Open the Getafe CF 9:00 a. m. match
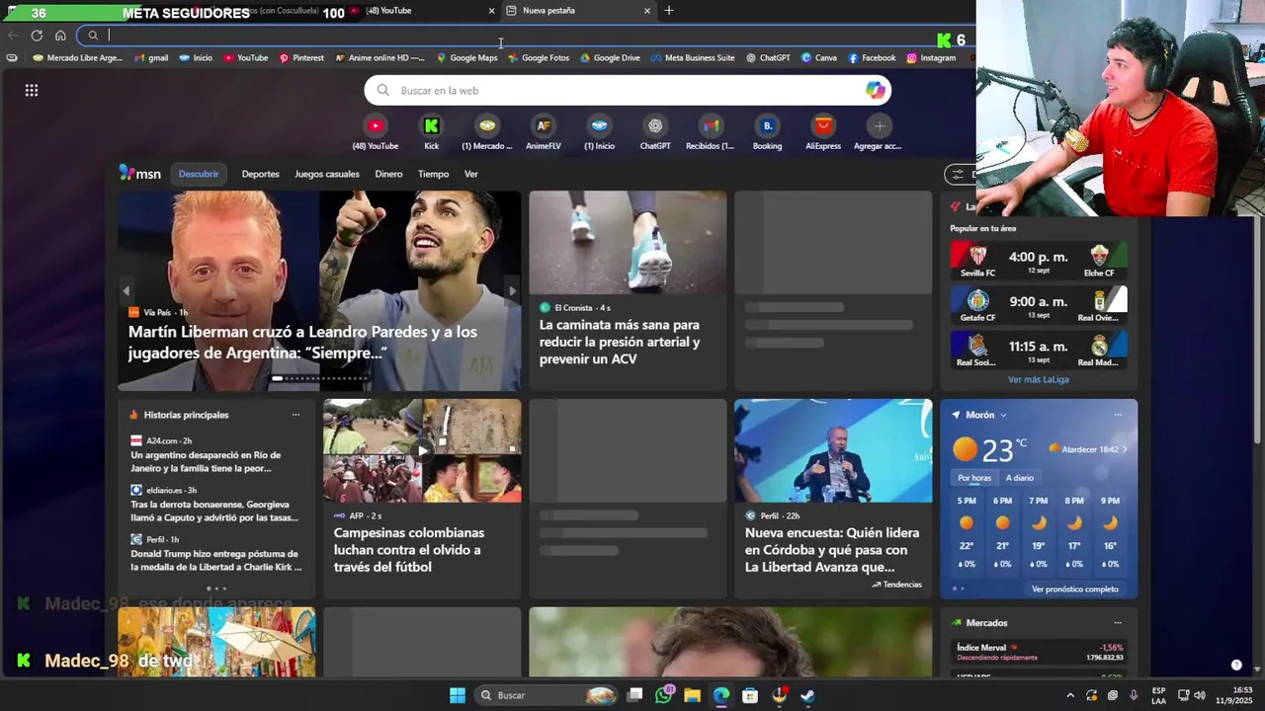Screen dimensions: 1265x711 click(1039, 305)
